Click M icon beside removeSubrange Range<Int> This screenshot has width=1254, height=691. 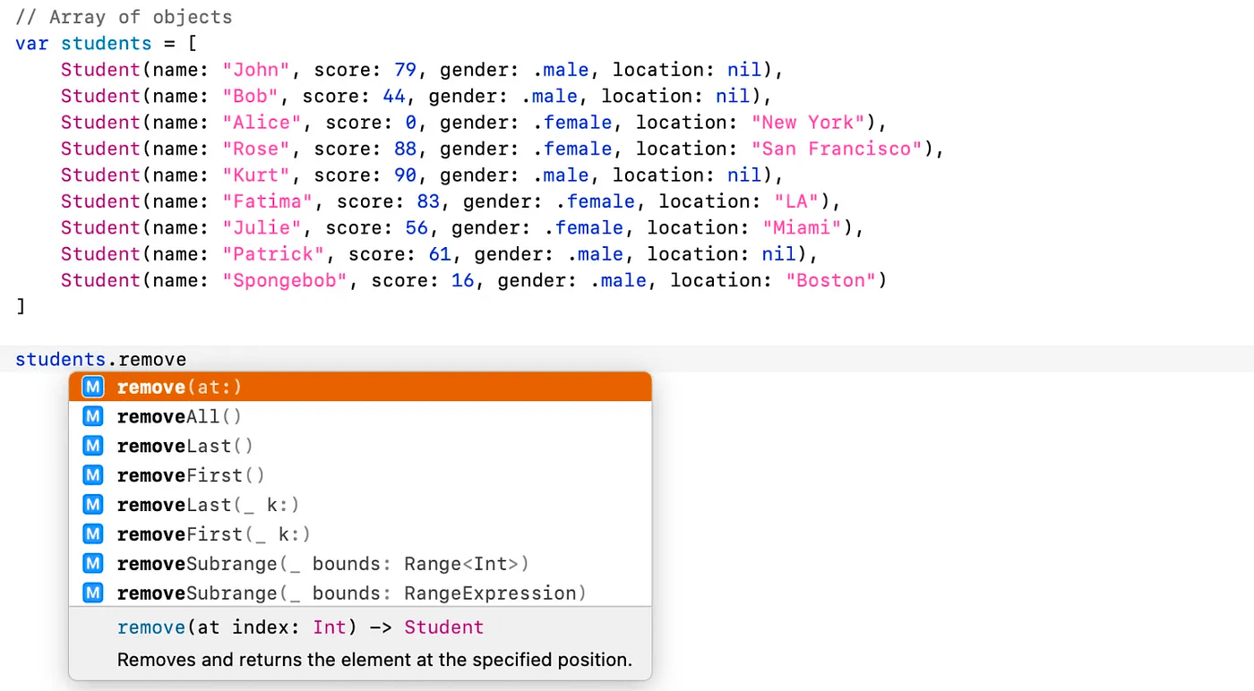click(x=92, y=564)
